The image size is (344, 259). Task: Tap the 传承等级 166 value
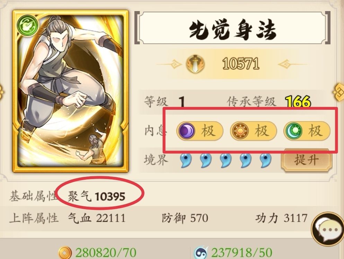(298, 102)
